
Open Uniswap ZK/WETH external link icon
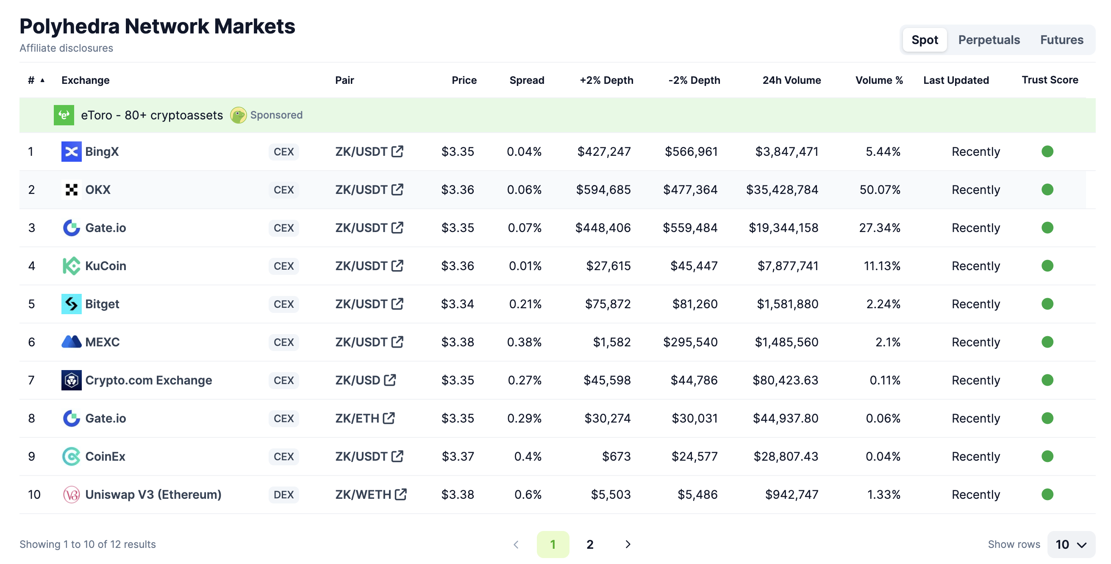[401, 494]
